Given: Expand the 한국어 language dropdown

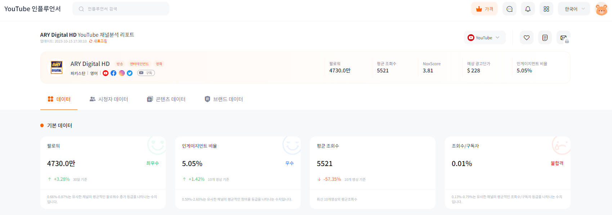Looking at the screenshot, I should point(574,9).
